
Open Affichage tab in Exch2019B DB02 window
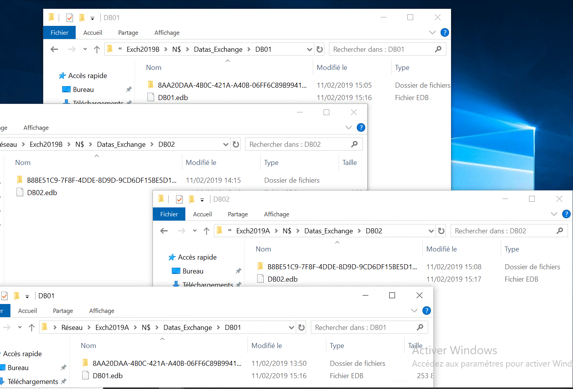coord(36,128)
